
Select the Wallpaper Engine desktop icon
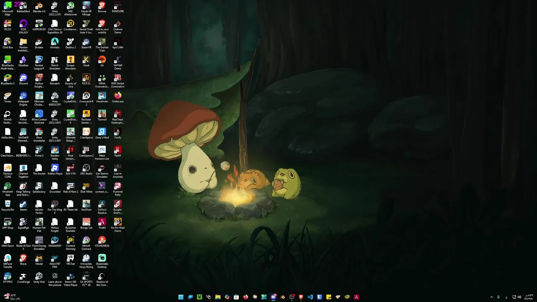[x=23, y=99]
